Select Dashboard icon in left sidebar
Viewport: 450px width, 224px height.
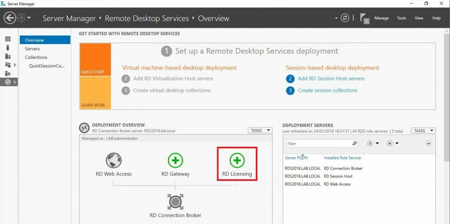(8, 39)
